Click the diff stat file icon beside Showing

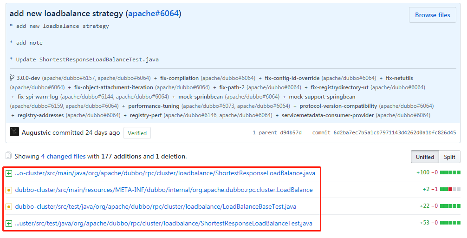point(8,155)
